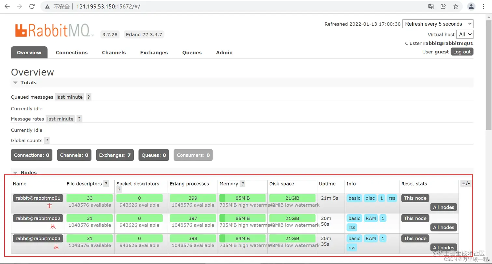Switch to the Exchanges tab
492x264 pixels.
pos(154,52)
